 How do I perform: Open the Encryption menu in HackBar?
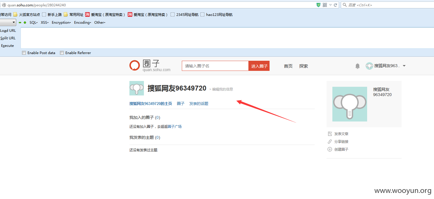click(61, 22)
